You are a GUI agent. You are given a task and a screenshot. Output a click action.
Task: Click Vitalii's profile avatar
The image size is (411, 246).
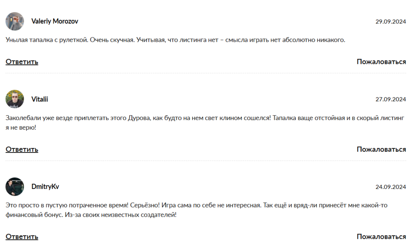click(15, 99)
